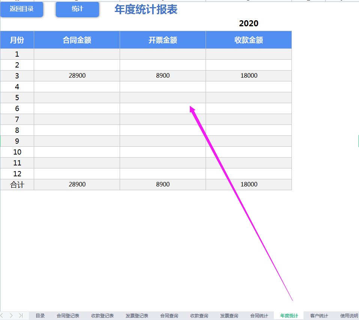The height and width of the screenshot is (320, 359).
Task: Open the 合同统计 sheet tab
Action: coord(258,315)
